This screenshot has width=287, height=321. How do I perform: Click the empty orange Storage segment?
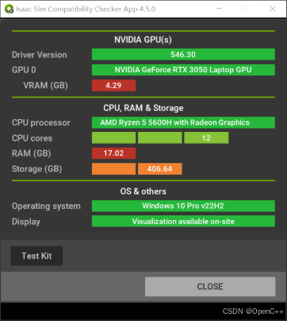point(113,169)
